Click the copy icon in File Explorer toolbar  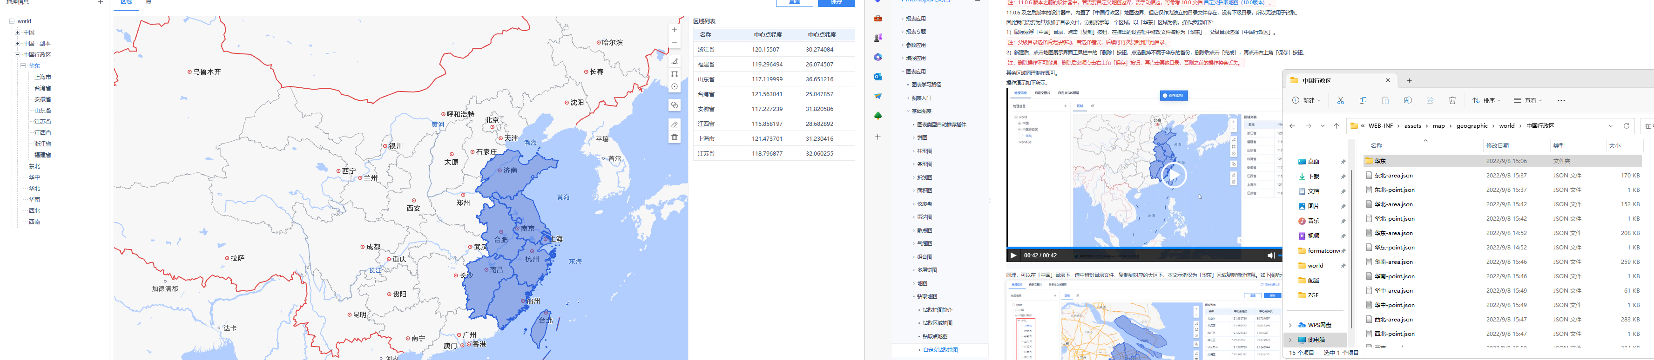coord(1363,101)
